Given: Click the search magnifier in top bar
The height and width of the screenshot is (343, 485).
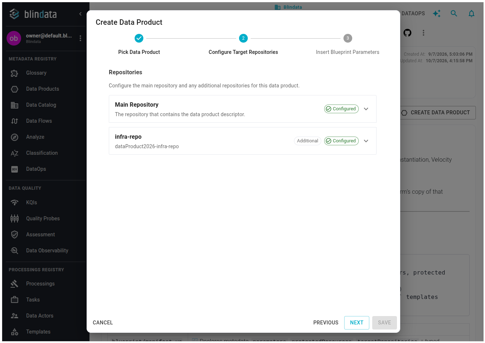Looking at the screenshot, I should pyautogui.click(x=454, y=13).
